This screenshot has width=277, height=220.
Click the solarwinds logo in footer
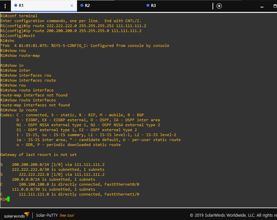(17, 215)
